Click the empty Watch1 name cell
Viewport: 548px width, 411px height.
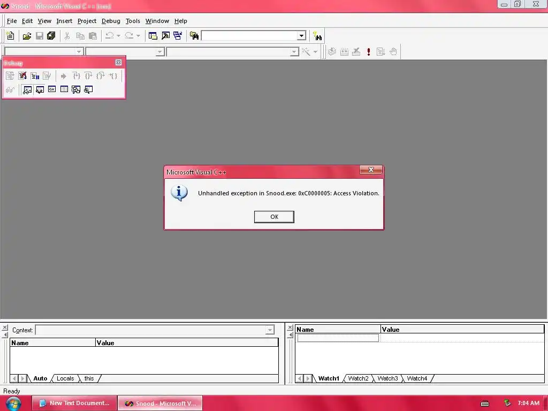coord(338,338)
